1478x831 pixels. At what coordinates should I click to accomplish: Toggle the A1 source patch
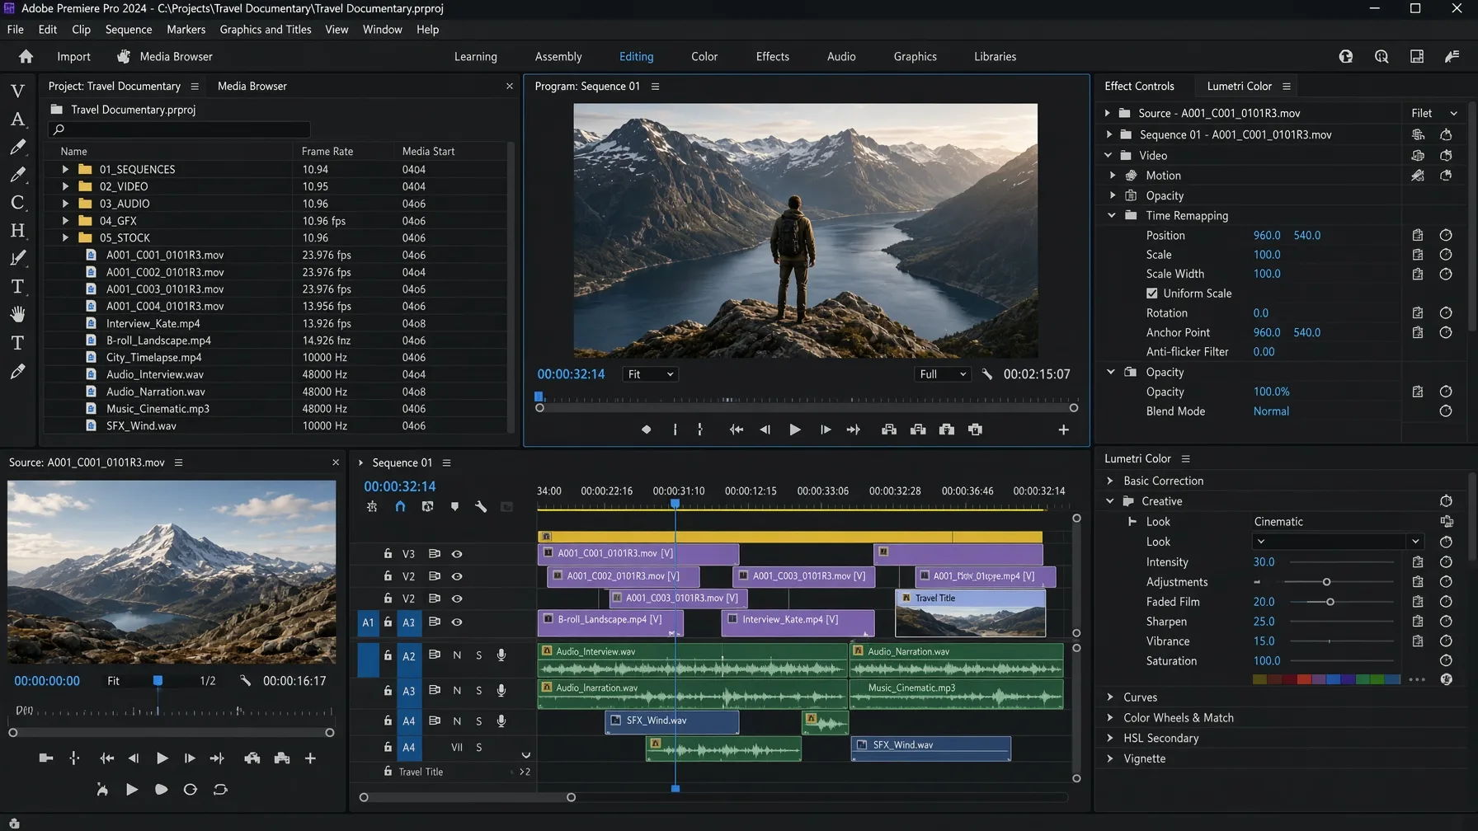coord(368,622)
